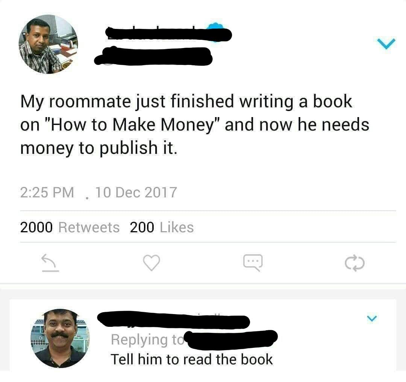Open the redacted author display name
406x382 pixels.
[x=168, y=34]
